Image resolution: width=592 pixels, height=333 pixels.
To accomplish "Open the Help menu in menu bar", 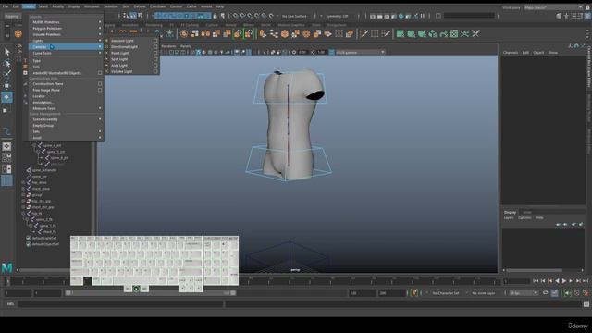I will [x=220, y=6].
